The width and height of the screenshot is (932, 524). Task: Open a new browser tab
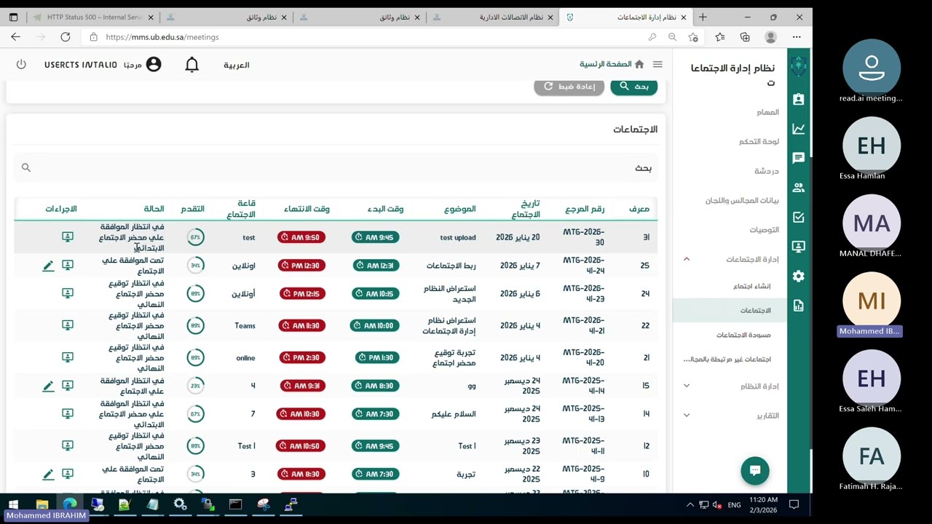click(703, 17)
